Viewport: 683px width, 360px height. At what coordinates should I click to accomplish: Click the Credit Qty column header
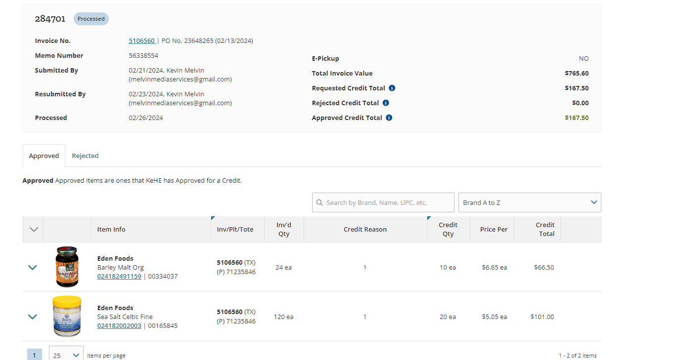coord(448,229)
